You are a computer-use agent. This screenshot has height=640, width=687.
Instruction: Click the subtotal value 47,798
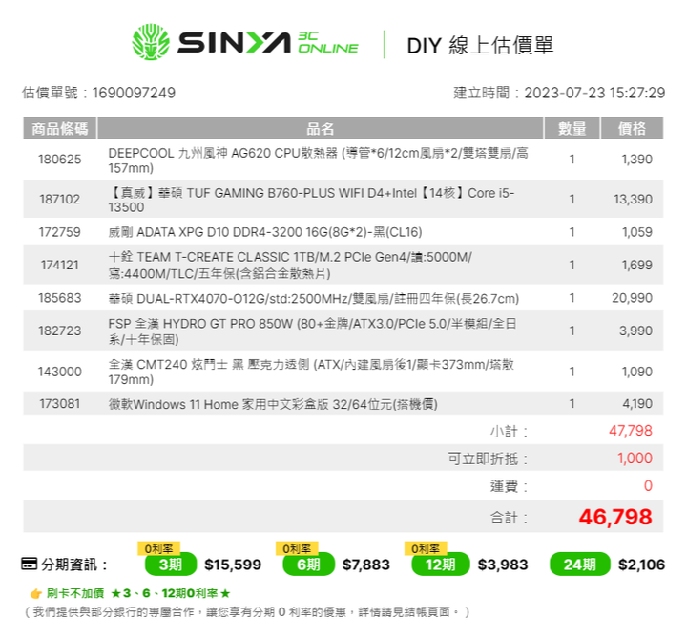(631, 431)
